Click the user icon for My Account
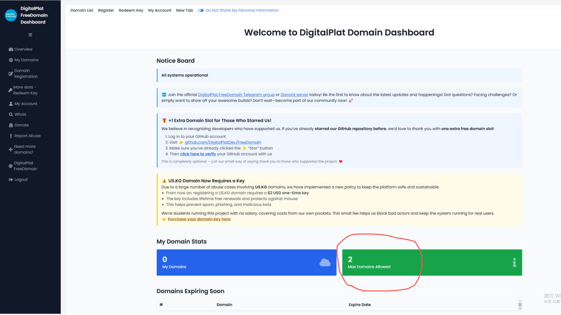 coord(11,104)
